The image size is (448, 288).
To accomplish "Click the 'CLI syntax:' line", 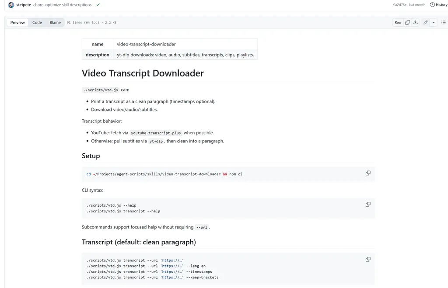I will pyautogui.click(x=93, y=190).
